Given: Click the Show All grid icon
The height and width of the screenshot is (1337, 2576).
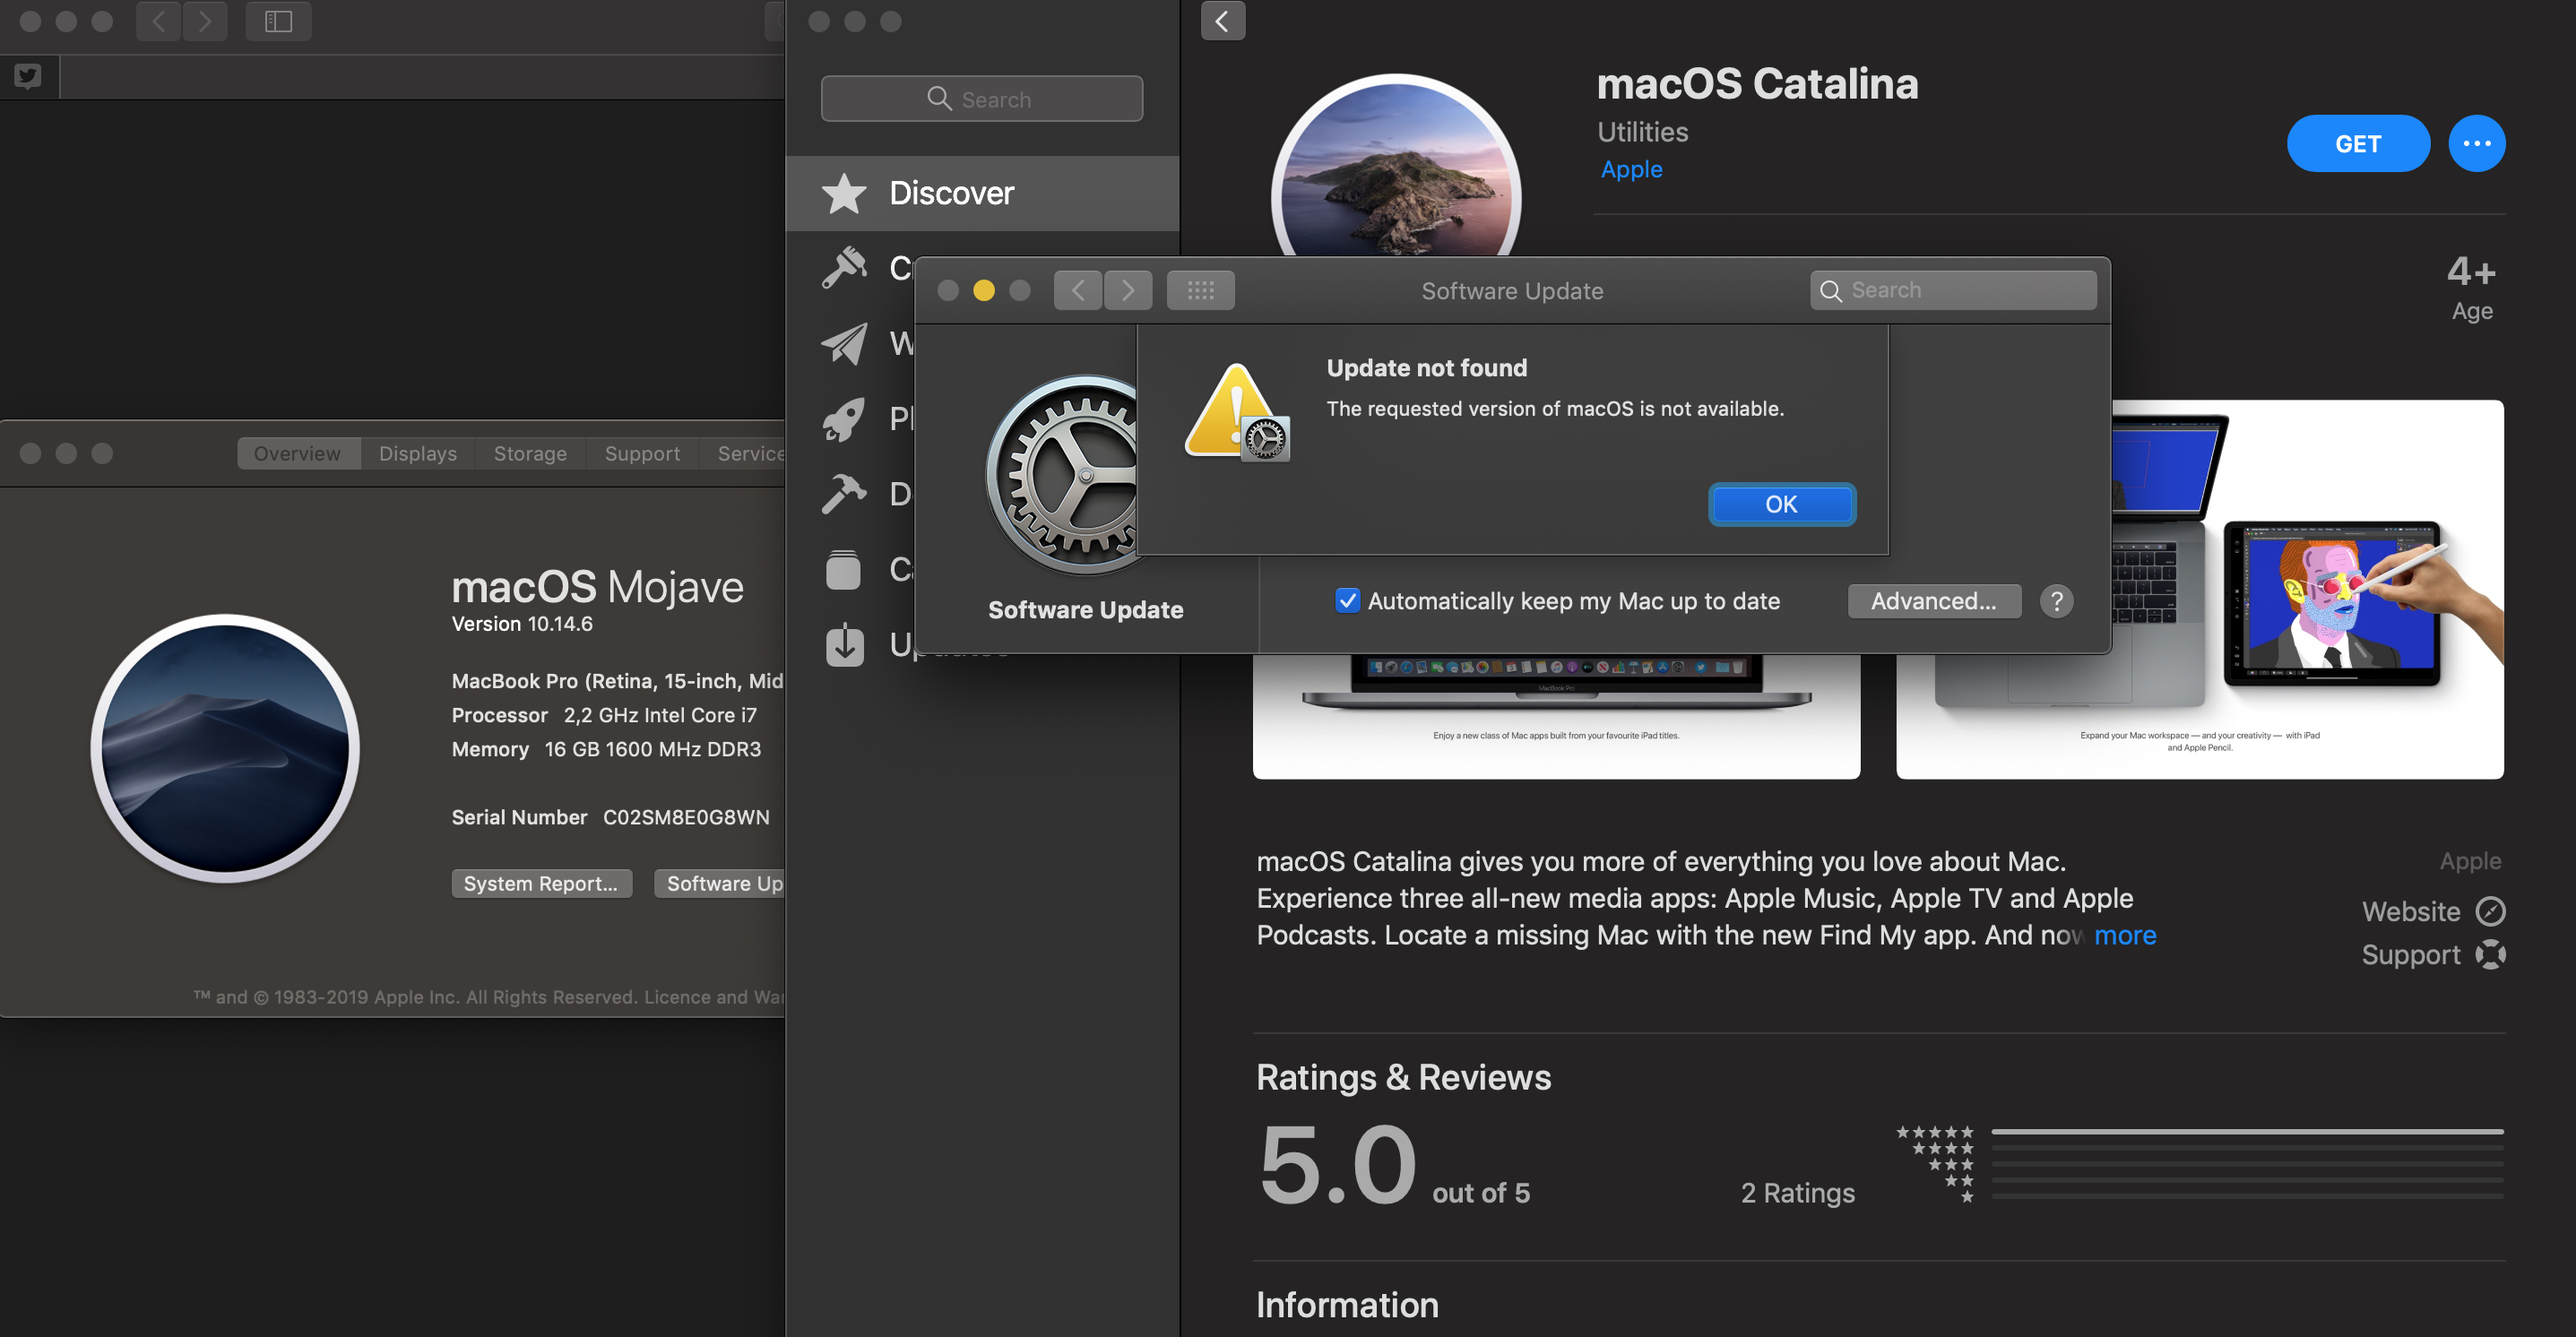Looking at the screenshot, I should coord(1200,290).
